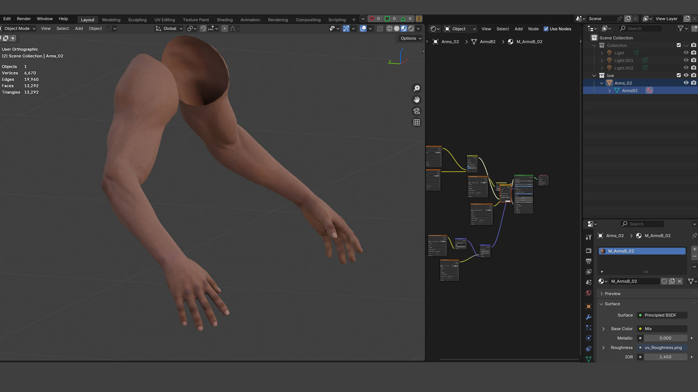Open the Window menu
The height and width of the screenshot is (392, 698).
click(45, 19)
